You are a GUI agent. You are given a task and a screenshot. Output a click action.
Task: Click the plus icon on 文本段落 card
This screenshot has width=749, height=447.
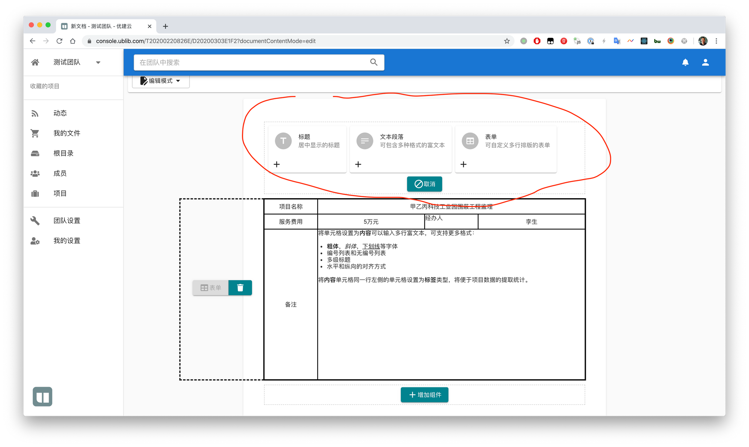click(358, 164)
